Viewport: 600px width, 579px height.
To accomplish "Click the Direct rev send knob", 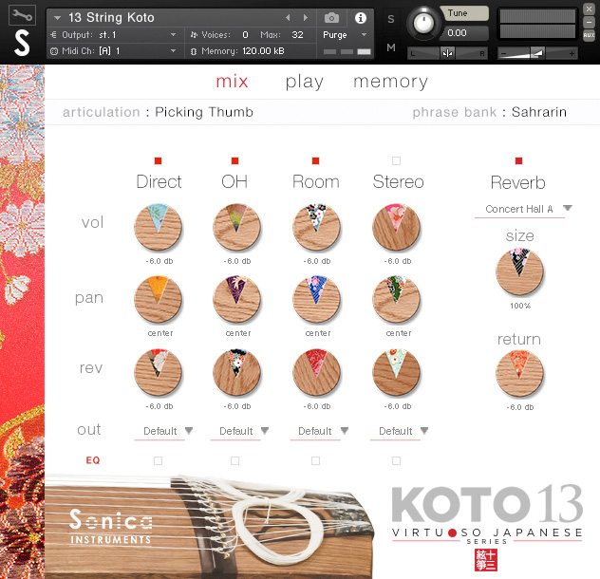I will (158, 372).
